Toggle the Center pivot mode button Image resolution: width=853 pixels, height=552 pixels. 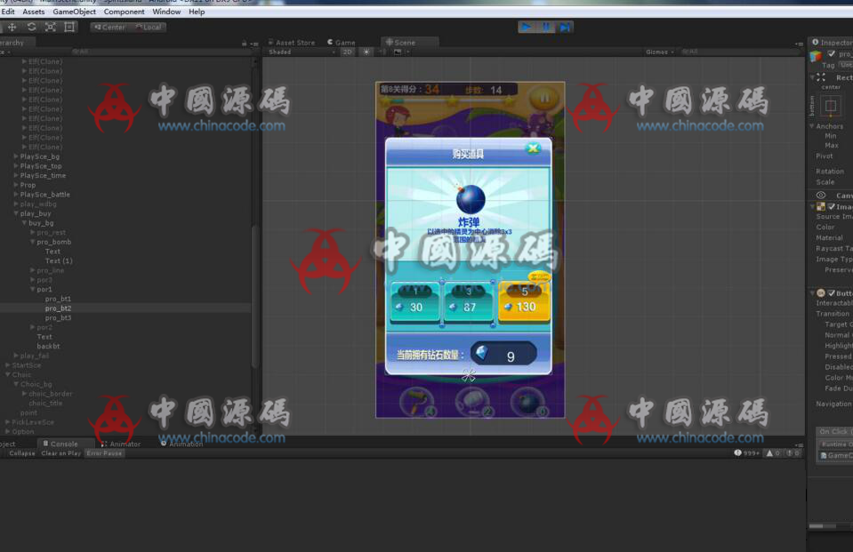click(110, 27)
